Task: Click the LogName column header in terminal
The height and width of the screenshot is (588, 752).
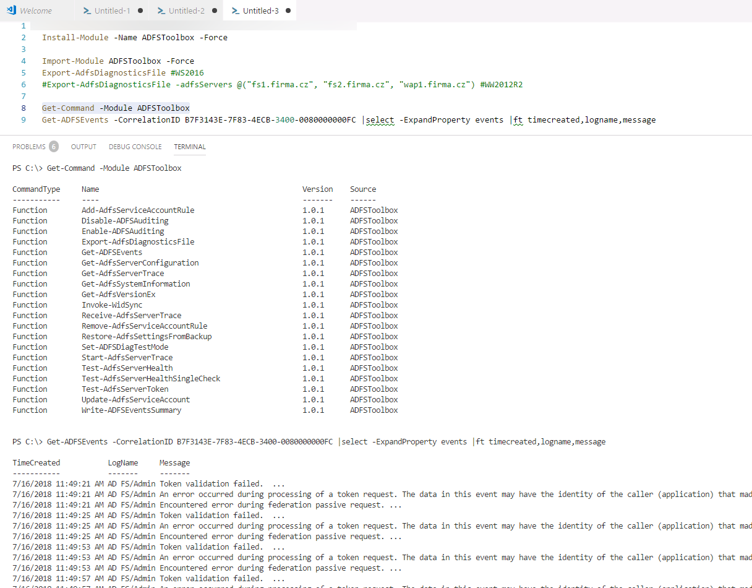Action: (123, 463)
